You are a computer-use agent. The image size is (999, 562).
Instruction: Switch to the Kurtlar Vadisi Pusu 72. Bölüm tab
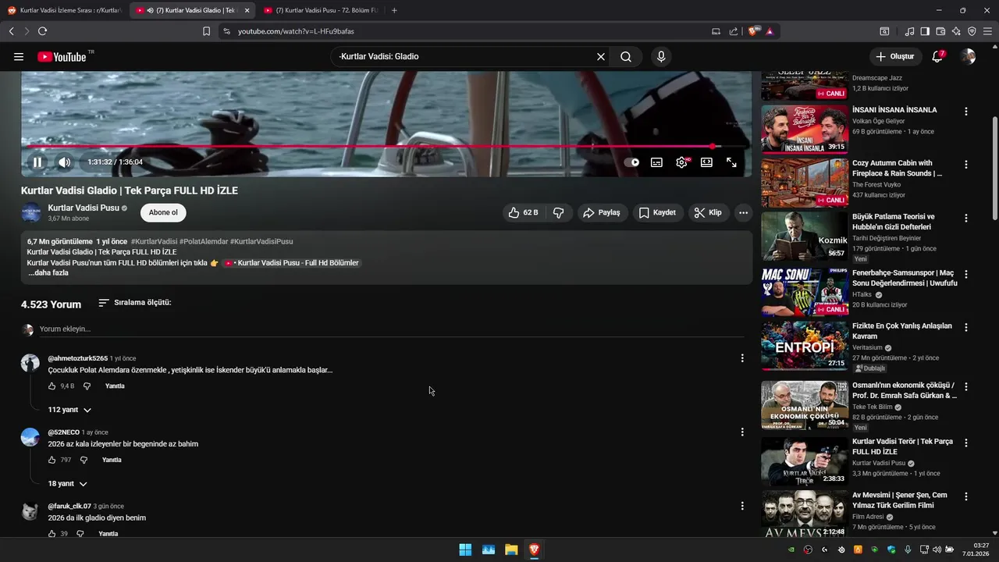click(x=322, y=10)
